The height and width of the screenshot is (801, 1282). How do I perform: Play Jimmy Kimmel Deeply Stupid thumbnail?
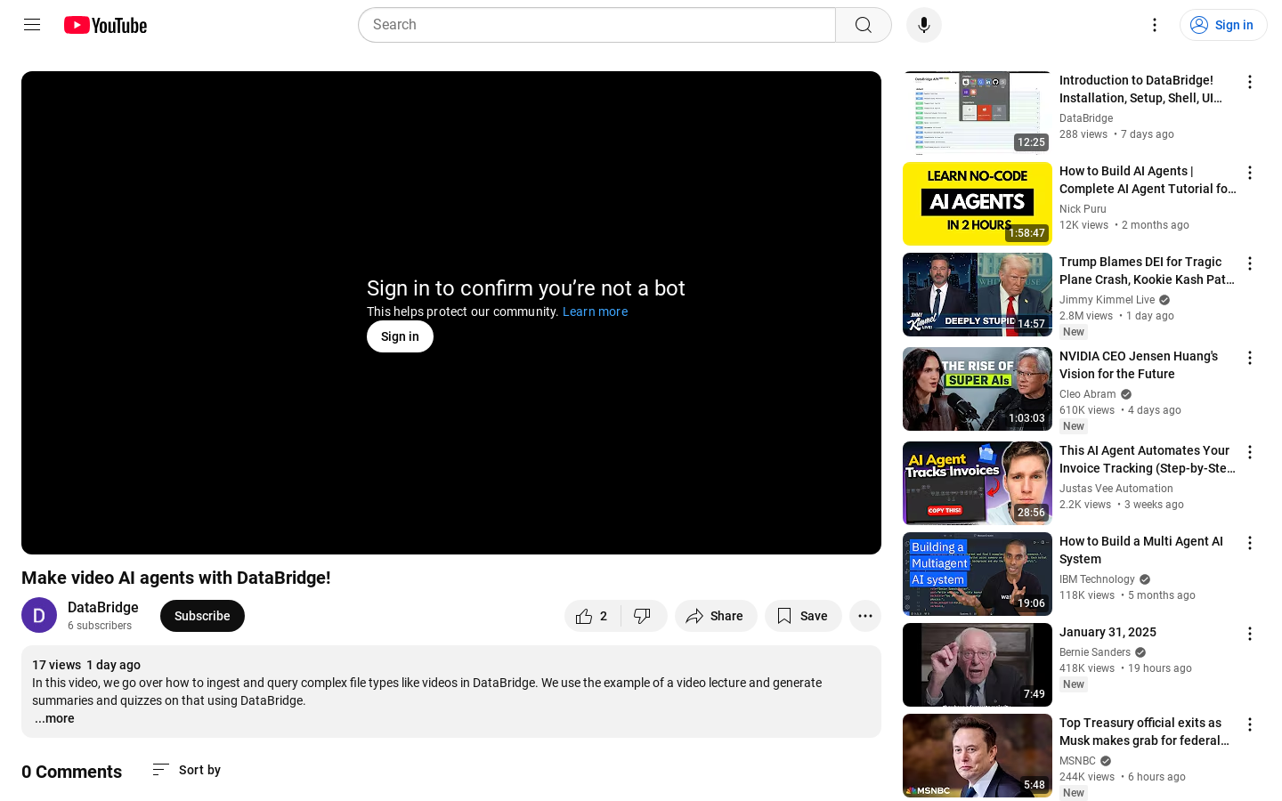(x=978, y=295)
